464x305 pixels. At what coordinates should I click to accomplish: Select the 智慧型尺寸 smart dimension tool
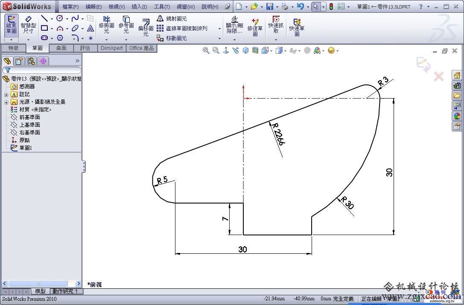[28, 26]
